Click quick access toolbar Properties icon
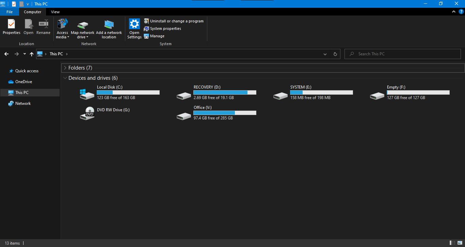This screenshot has width=465, height=247. (x=14, y=4)
